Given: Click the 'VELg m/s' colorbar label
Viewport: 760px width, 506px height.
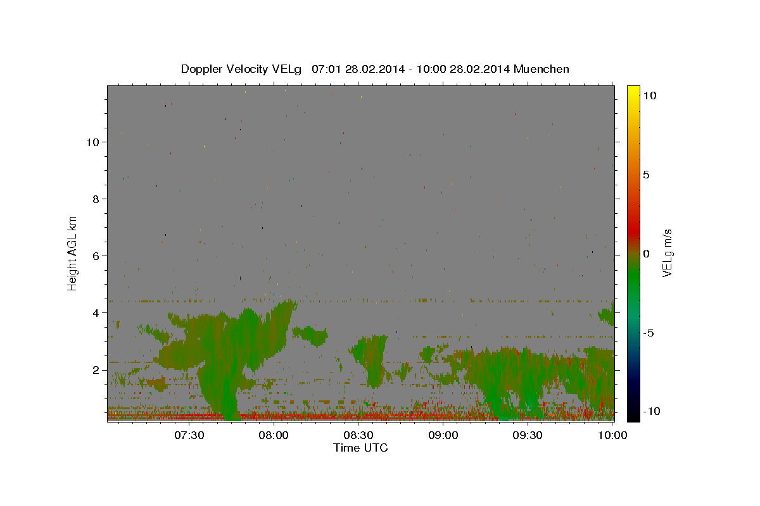Looking at the screenshot, I should coord(668,253).
